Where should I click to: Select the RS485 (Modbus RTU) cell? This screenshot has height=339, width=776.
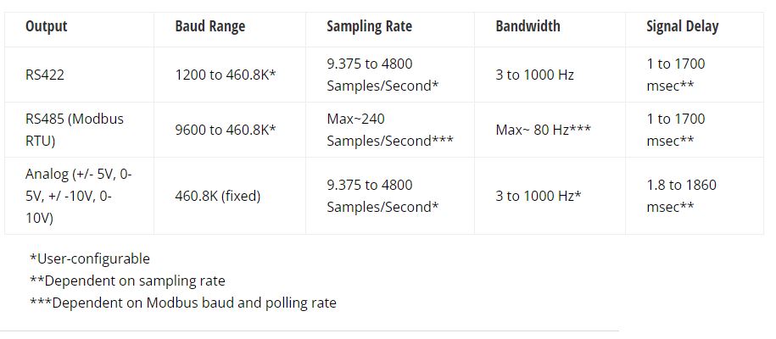coord(75,130)
